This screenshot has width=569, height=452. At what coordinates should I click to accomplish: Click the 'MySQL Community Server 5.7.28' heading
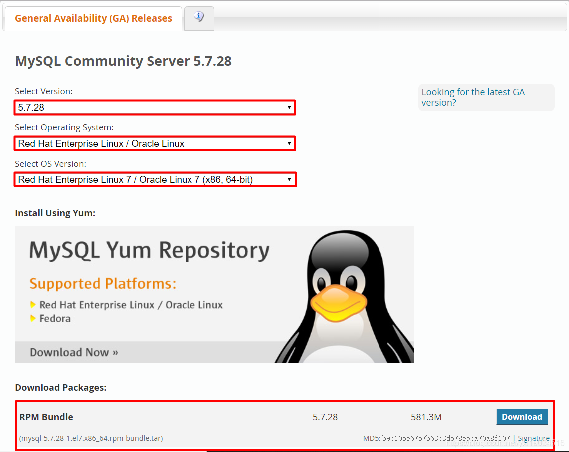coord(123,61)
